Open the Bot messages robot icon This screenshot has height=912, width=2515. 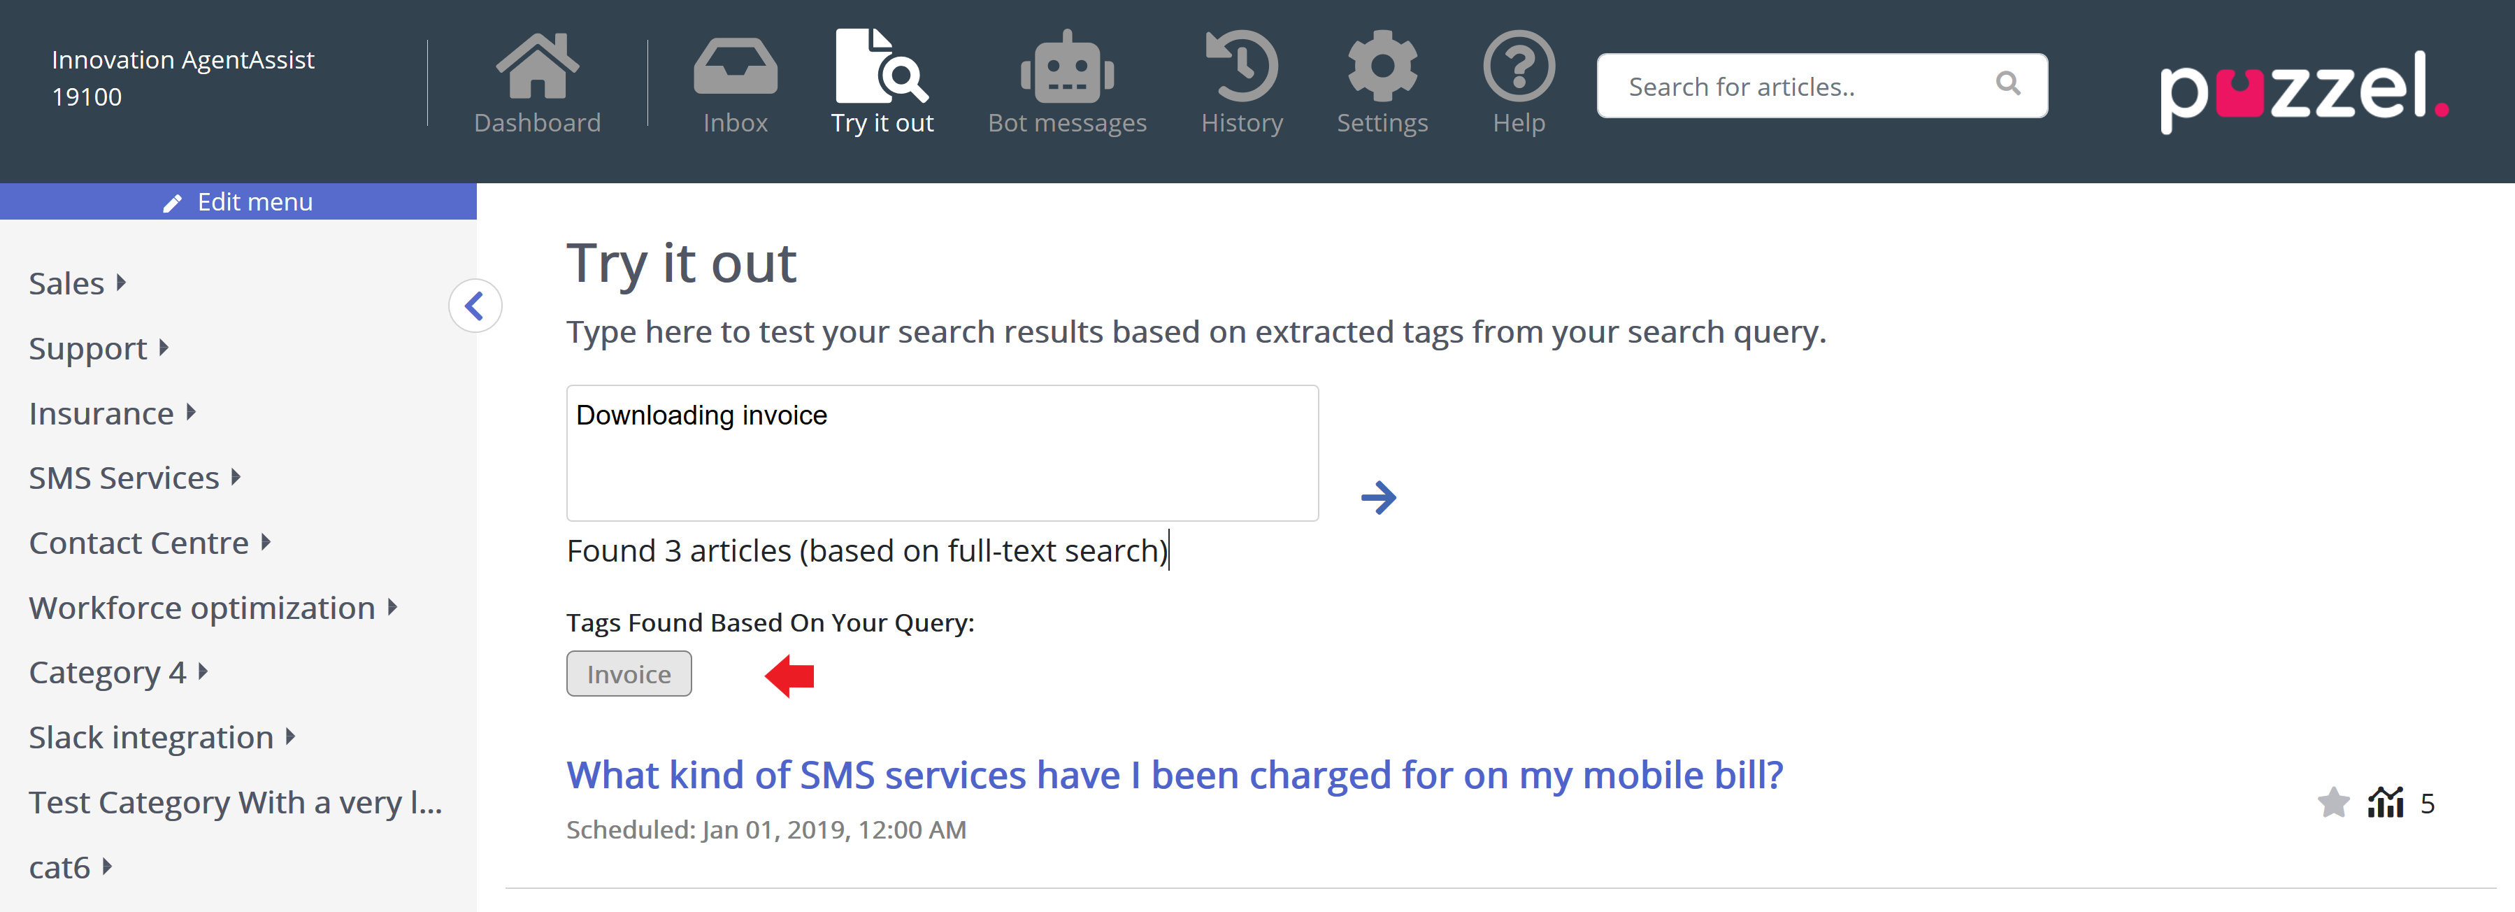1067,66
